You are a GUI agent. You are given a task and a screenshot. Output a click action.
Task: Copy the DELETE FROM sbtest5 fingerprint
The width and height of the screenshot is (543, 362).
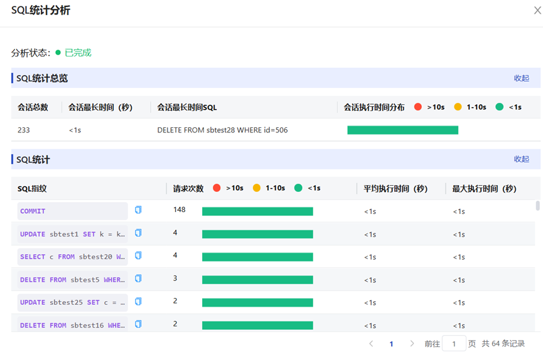pyautogui.click(x=138, y=279)
